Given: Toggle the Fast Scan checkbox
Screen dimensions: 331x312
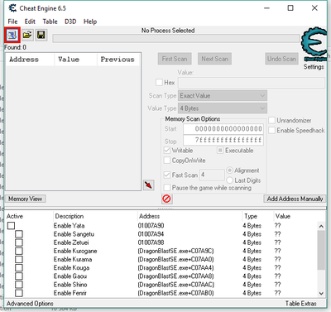Looking at the screenshot, I should [x=167, y=175].
